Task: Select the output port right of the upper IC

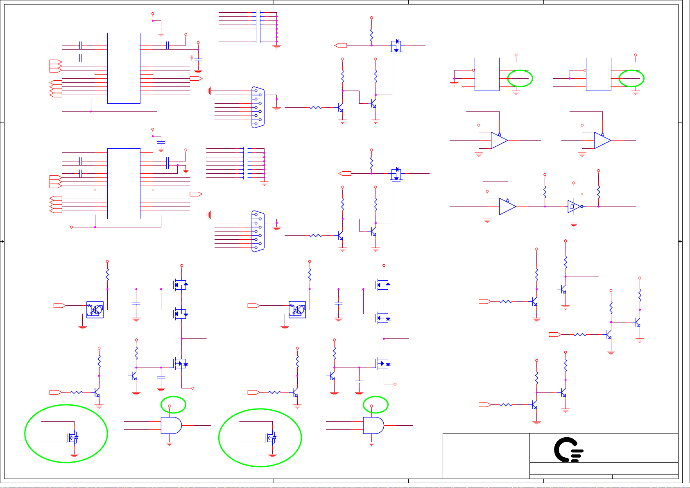Action: coord(196,78)
